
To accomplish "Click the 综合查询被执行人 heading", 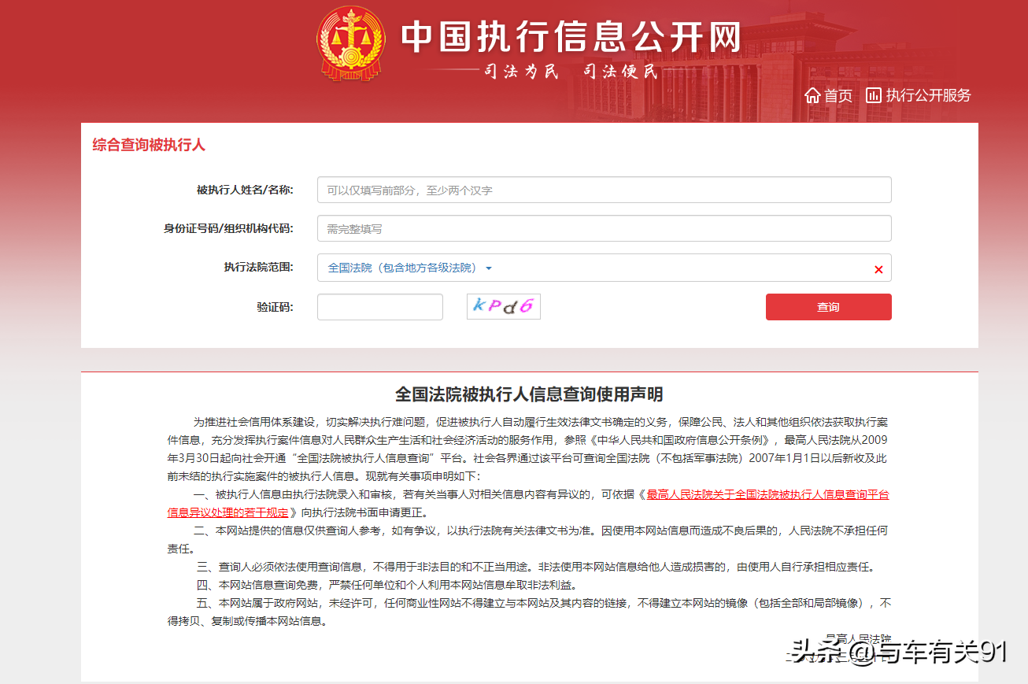I will click(x=149, y=145).
